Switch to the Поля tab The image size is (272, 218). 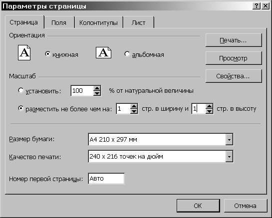(x=59, y=22)
